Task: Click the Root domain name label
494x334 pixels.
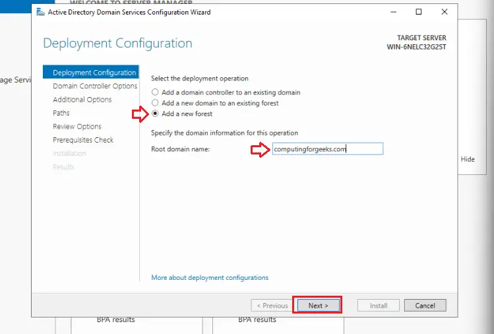Action: [180, 149]
